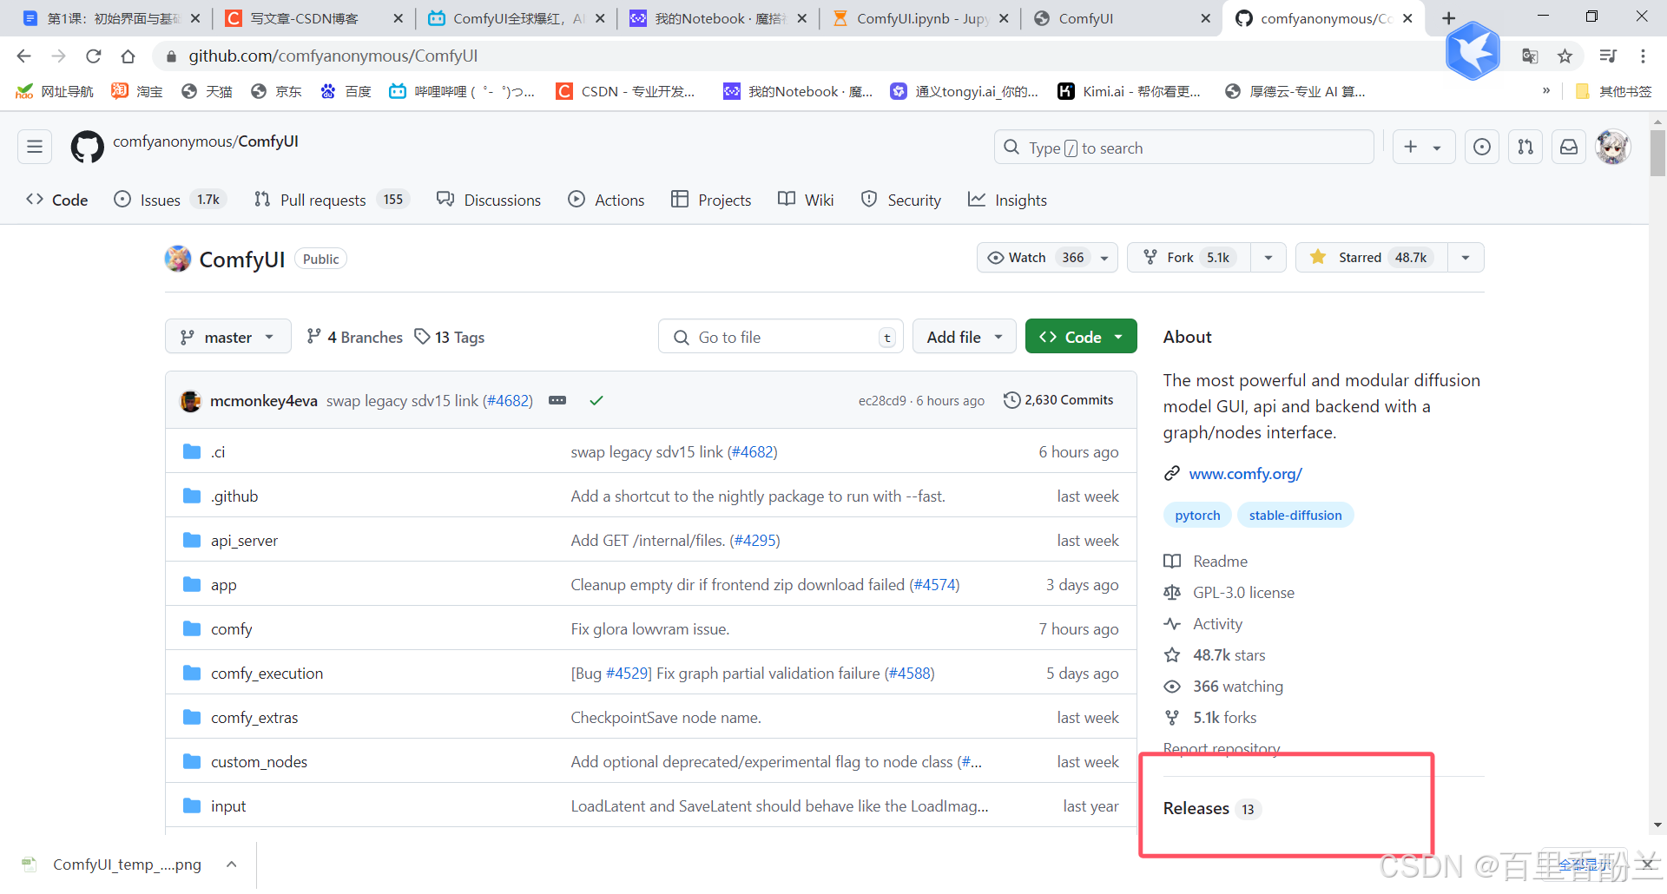The height and width of the screenshot is (894, 1667).
Task: Expand the create-new dropdown caret
Action: coord(1437,148)
